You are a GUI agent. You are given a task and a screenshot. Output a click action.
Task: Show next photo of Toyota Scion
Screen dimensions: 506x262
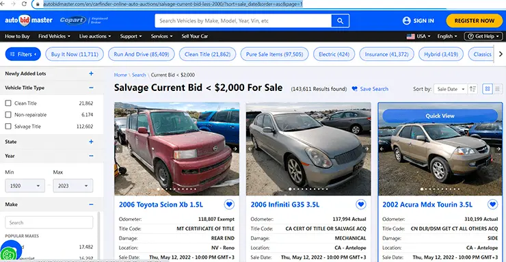tap(235, 148)
